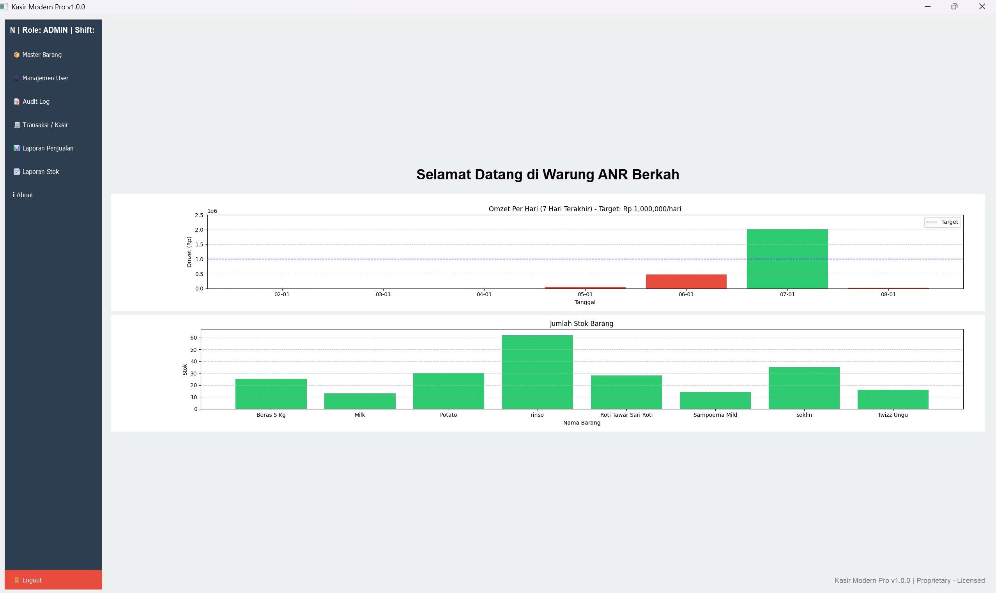Open the Master Barang menu
Viewport: 996px width, 593px height.
point(42,55)
